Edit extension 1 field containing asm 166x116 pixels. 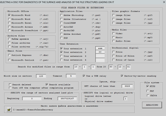pos(100,48)
